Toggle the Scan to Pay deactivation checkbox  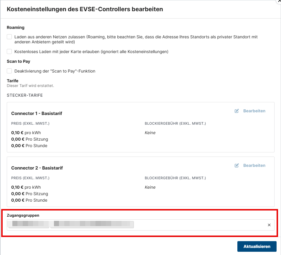pos(9,71)
